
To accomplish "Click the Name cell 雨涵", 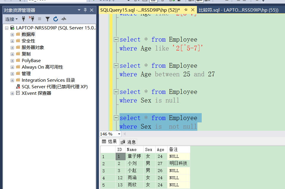I will click(134, 178).
